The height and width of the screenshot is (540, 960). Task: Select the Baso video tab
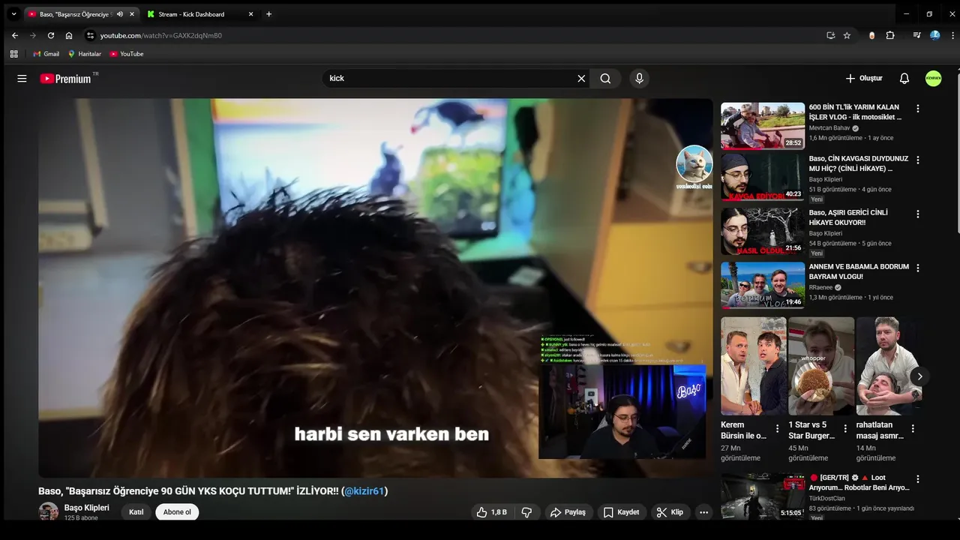[x=82, y=14]
